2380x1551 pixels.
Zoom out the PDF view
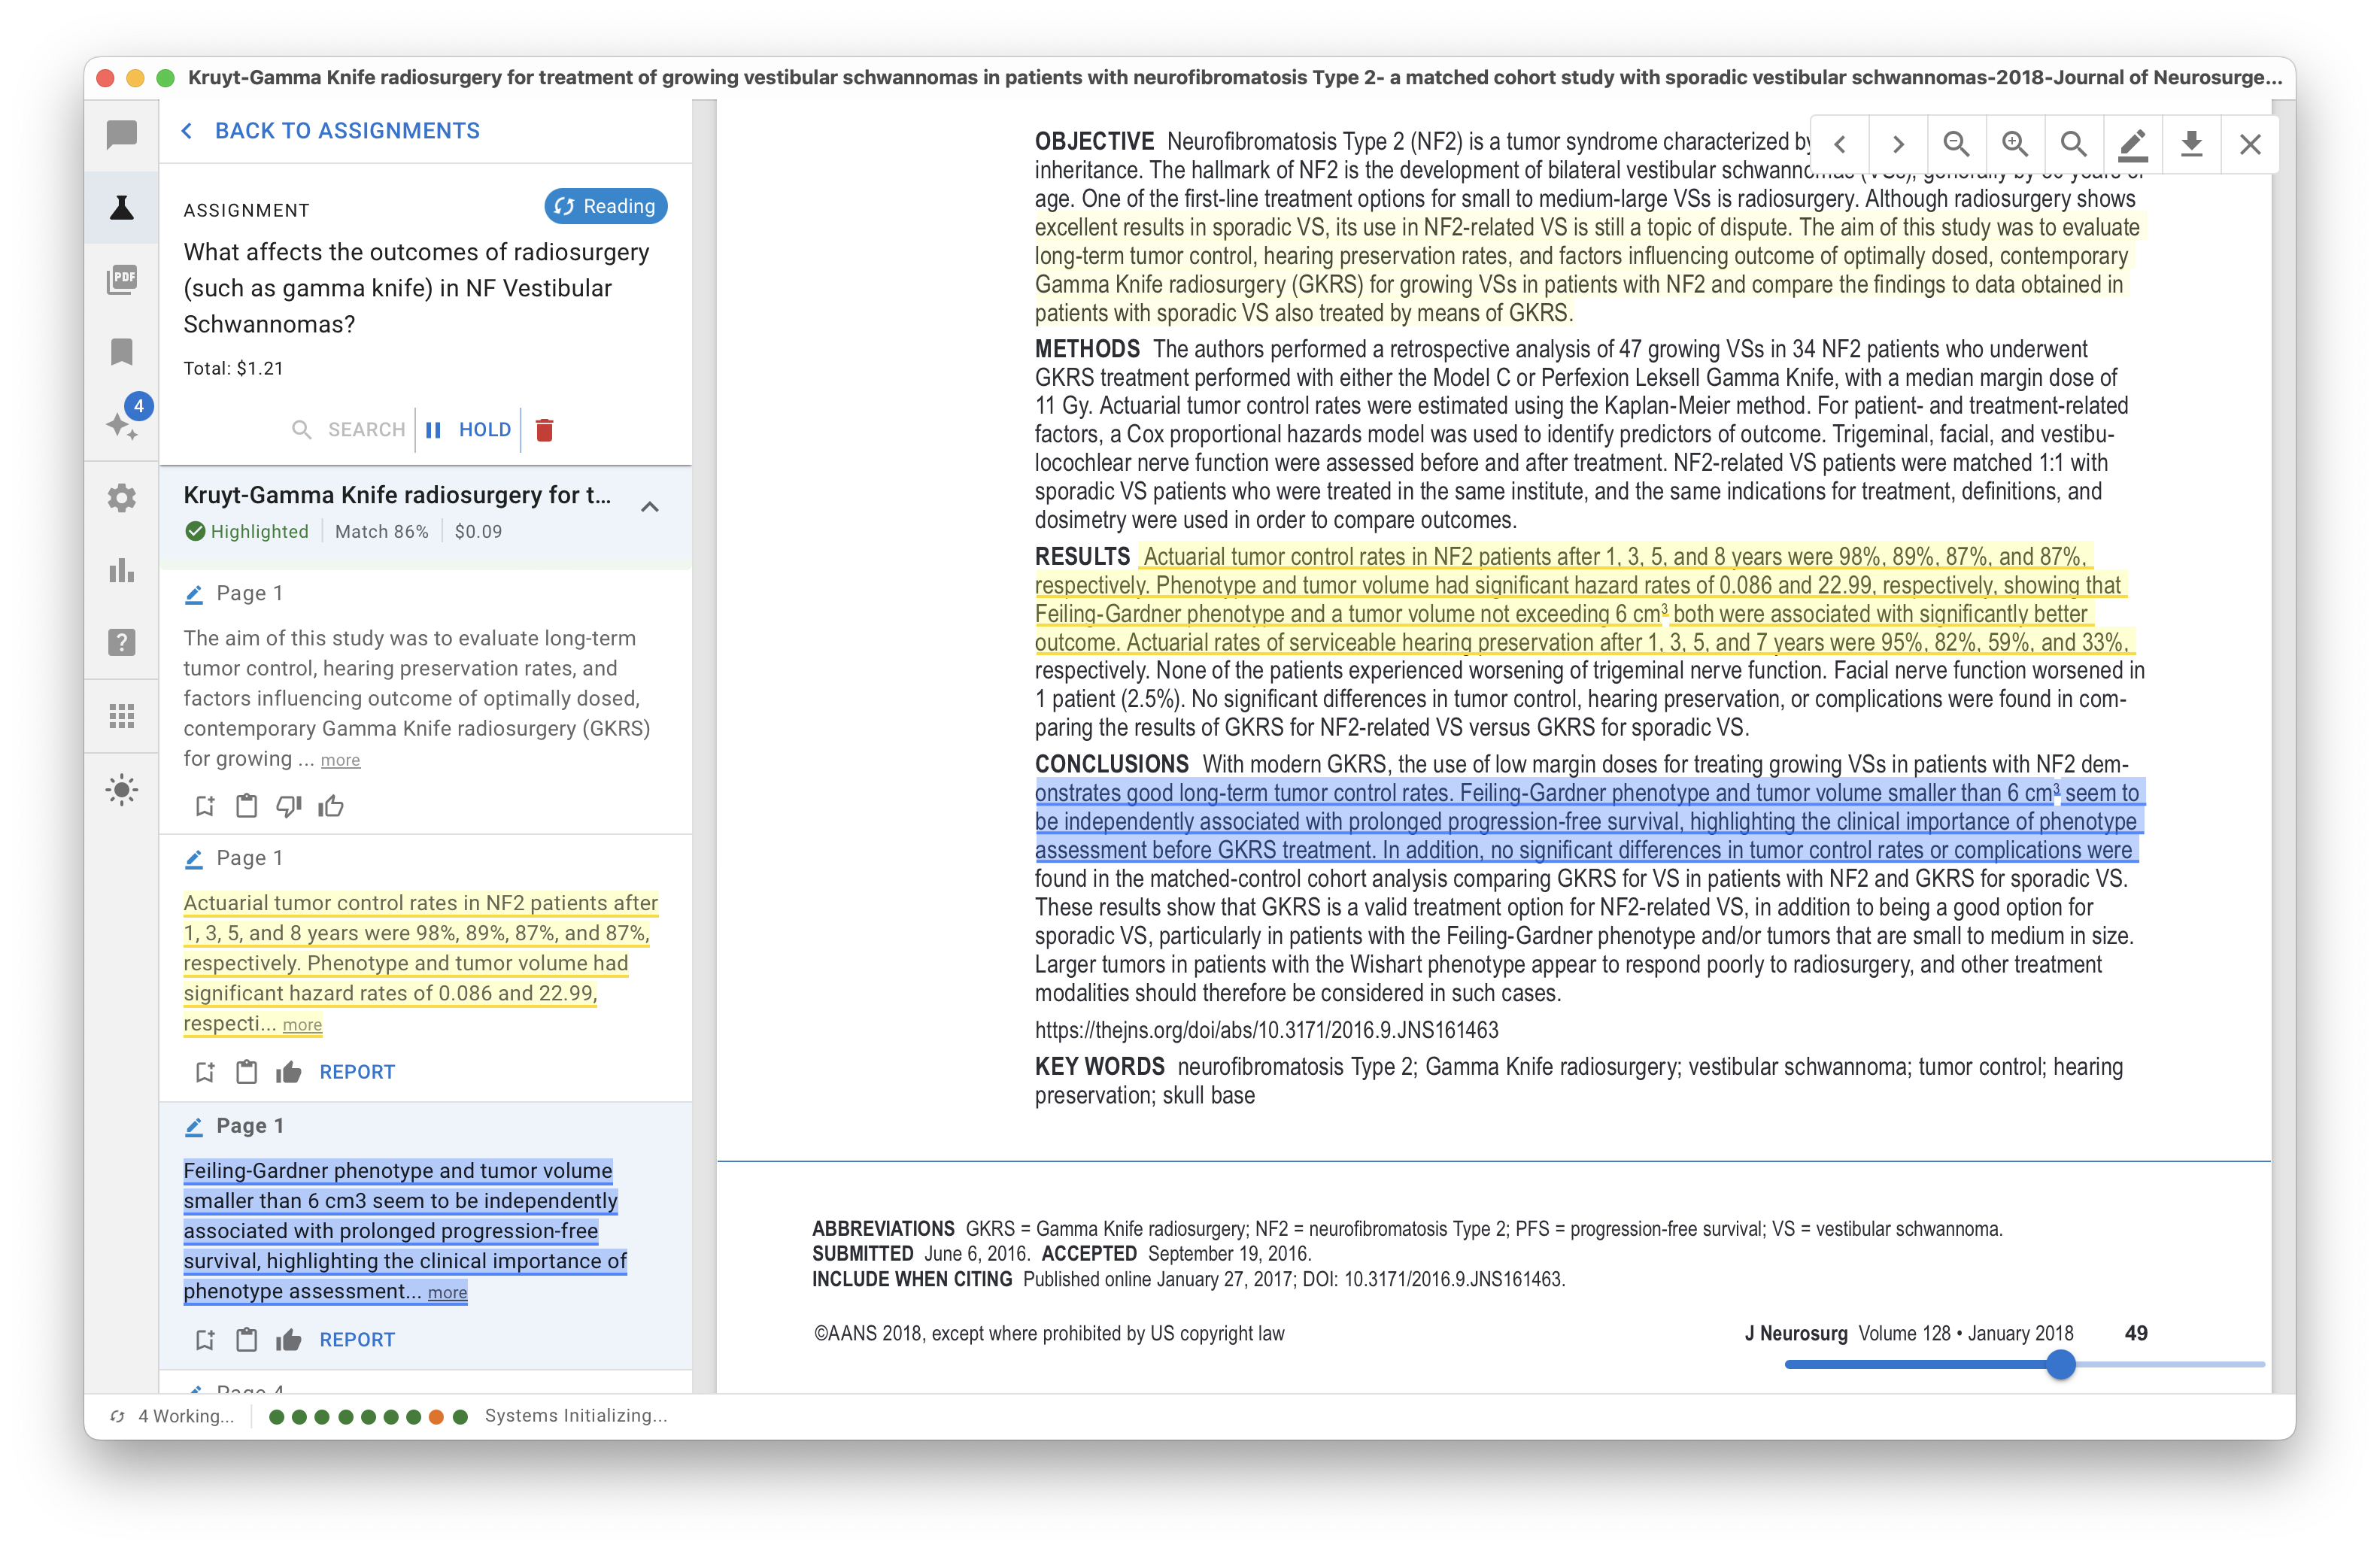pos(1956,144)
